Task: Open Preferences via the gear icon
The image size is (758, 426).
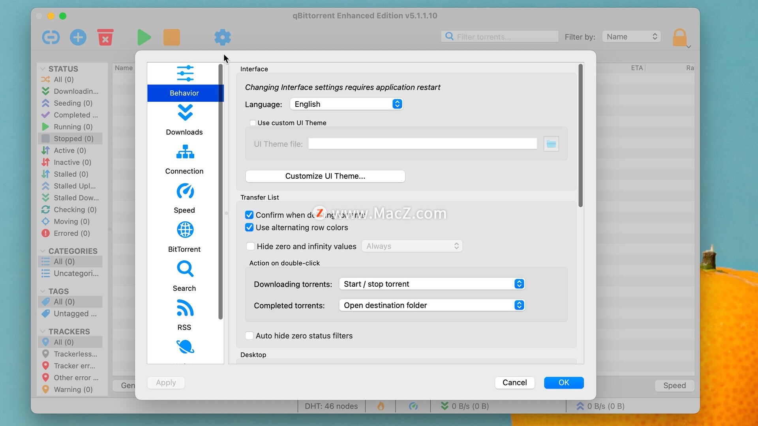Action: (x=222, y=37)
